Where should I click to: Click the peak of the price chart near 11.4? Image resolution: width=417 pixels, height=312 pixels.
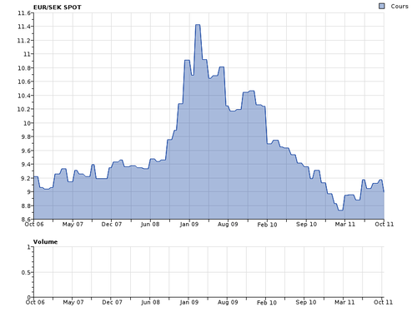coord(198,25)
